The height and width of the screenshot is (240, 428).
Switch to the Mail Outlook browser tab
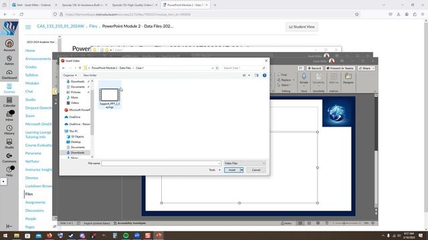coord(34,5)
